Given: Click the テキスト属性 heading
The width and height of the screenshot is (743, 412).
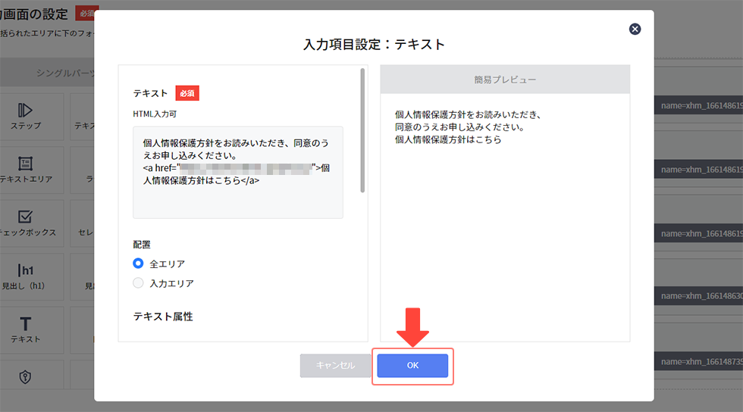Looking at the screenshot, I should click(x=163, y=317).
